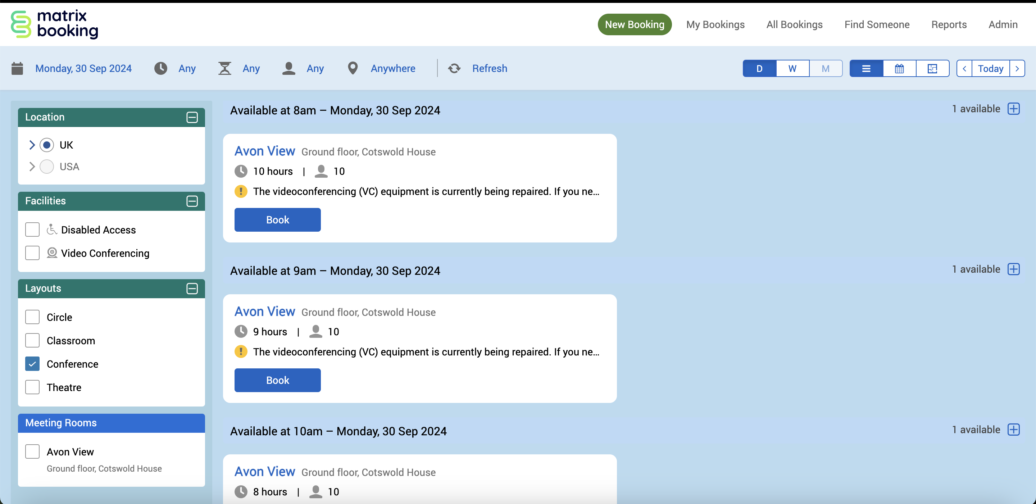The width and height of the screenshot is (1036, 504).
Task: Collapse the Facilities filter panel
Action: click(192, 201)
